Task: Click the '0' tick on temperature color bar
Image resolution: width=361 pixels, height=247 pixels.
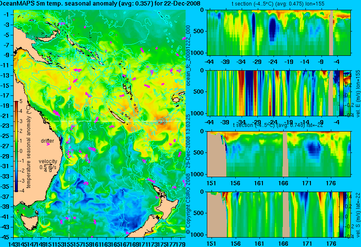Action: point(21,151)
